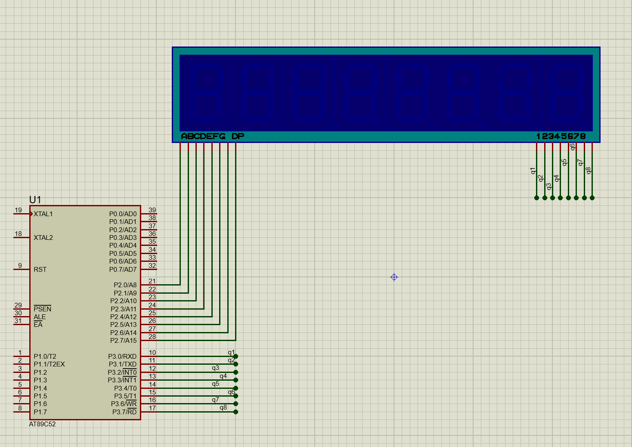Image resolution: width=632 pixels, height=447 pixels.
Task: Click the P3.5/T1 pin label
Action: pyautogui.click(x=125, y=396)
